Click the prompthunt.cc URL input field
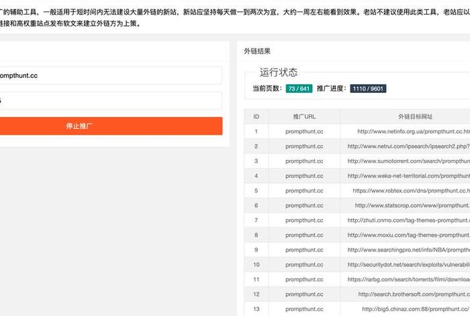 (111, 75)
